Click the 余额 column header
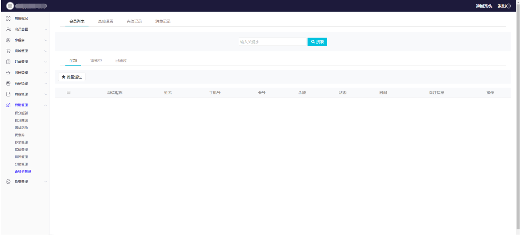520x235 pixels. pos(302,93)
